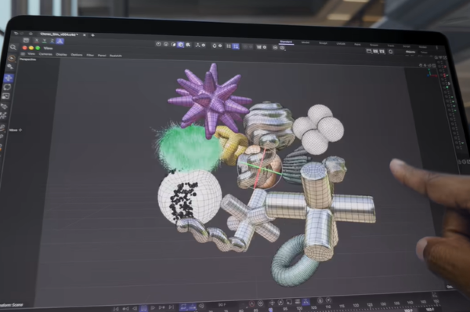This screenshot has width=470, height=312.
Task: Toggle the Y axis lock
Action: (45, 41)
